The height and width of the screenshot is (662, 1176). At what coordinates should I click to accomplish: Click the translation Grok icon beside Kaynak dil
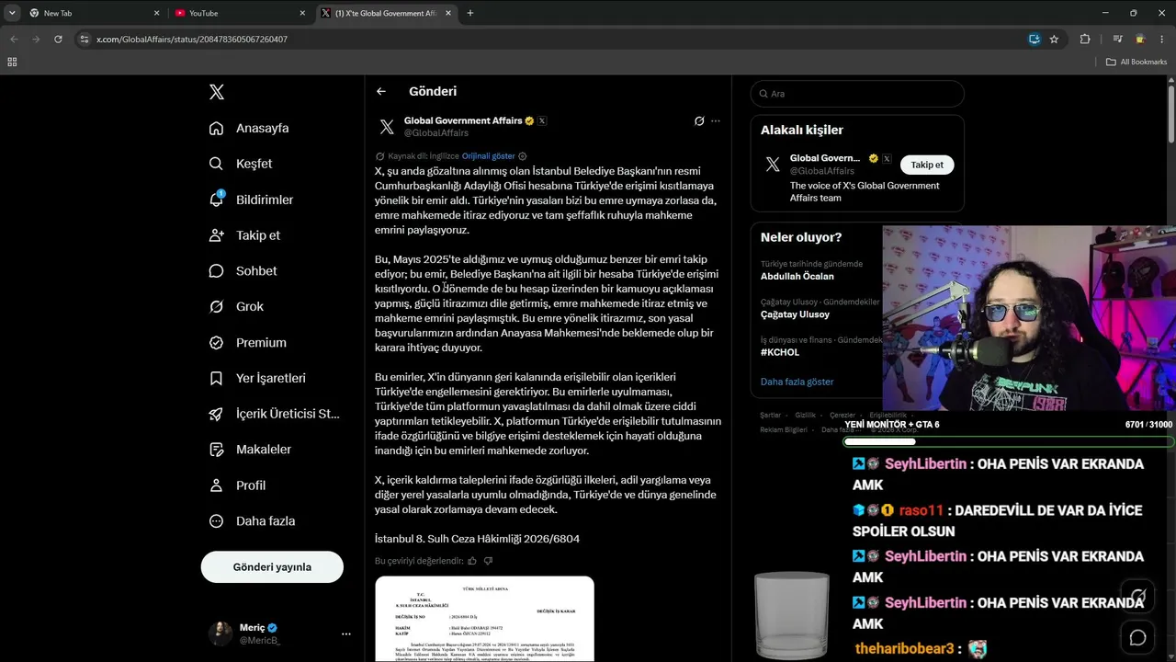[x=380, y=156]
